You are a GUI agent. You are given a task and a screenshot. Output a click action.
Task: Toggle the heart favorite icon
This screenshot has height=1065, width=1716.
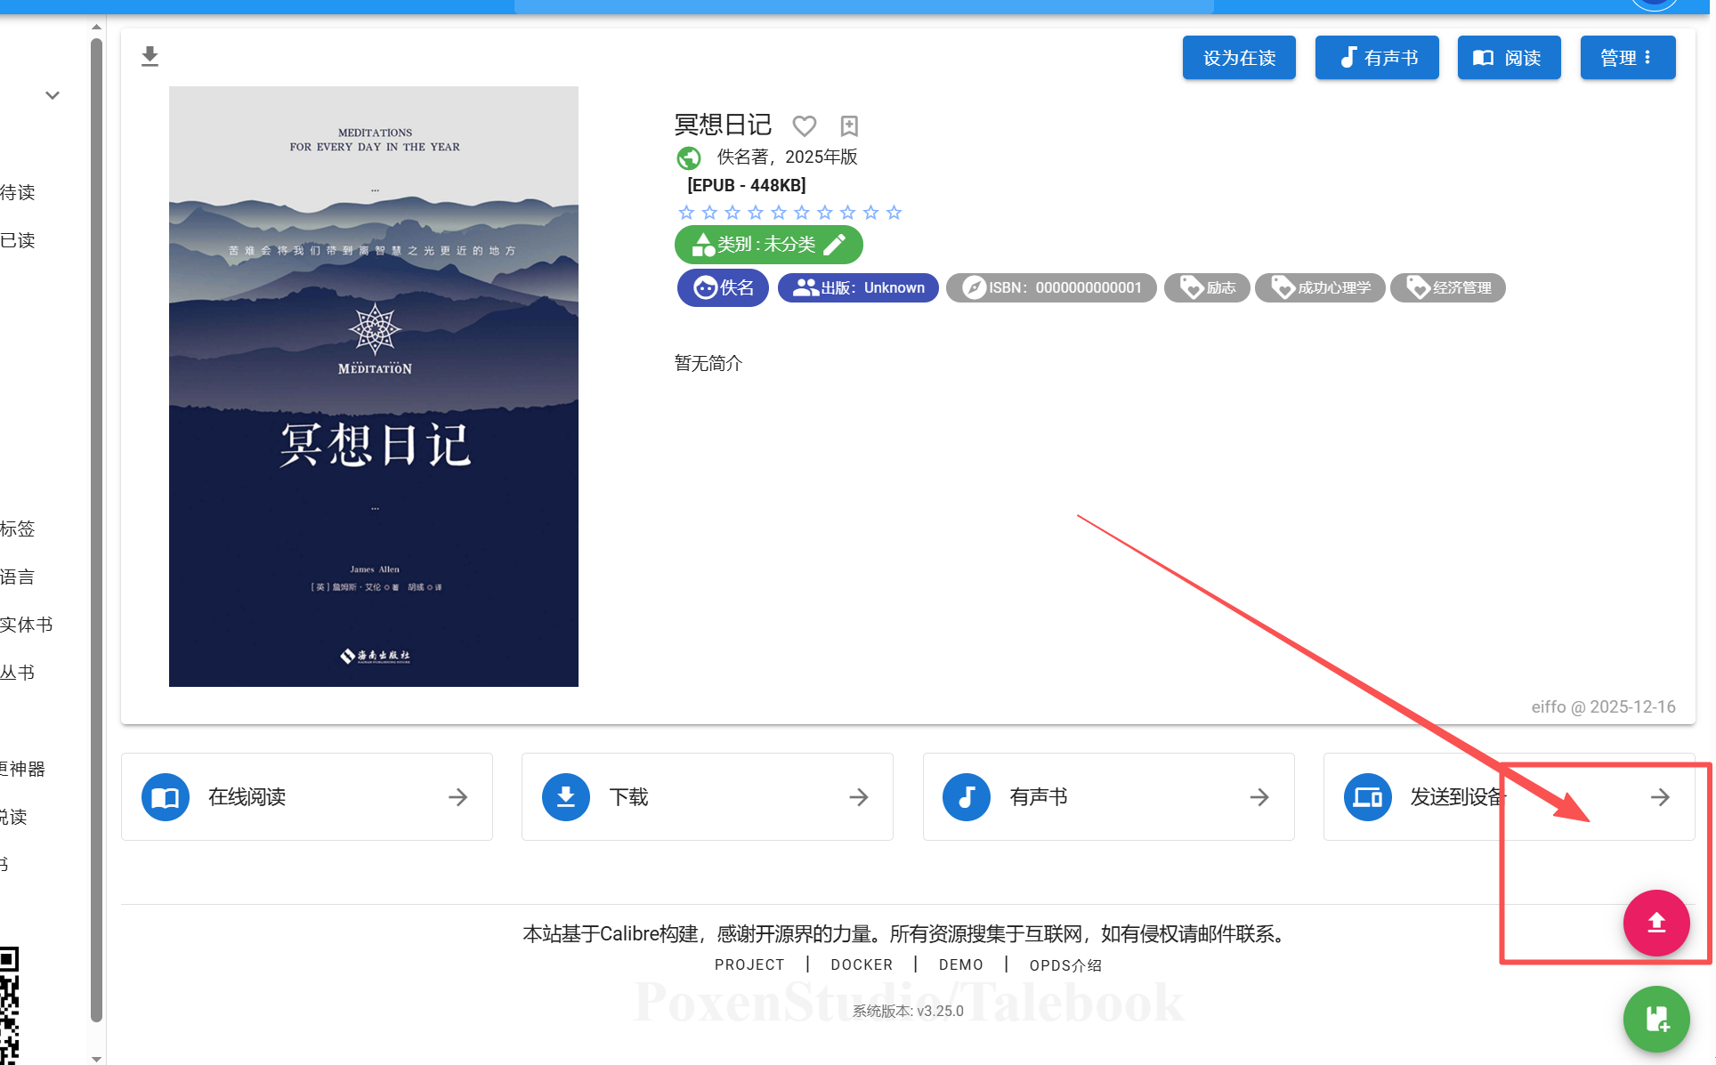tap(804, 125)
